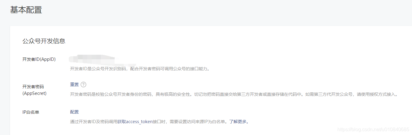Click the AppID description starting 开发者ID是公众号开发识别码

tap(140, 69)
